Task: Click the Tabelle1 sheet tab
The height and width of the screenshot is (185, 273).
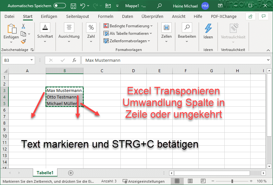Action: (x=45, y=173)
